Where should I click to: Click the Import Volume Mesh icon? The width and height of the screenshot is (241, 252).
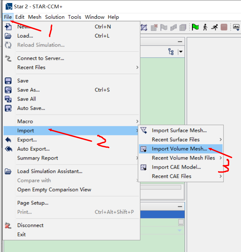pyautogui.click(x=143, y=149)
